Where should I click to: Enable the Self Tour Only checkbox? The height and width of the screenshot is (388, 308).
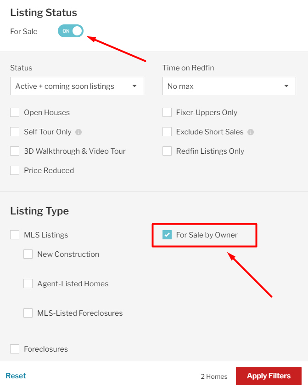click(x=15, y=132)
